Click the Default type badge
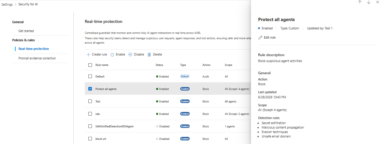The image size is (383, 144). pos(185,76)
